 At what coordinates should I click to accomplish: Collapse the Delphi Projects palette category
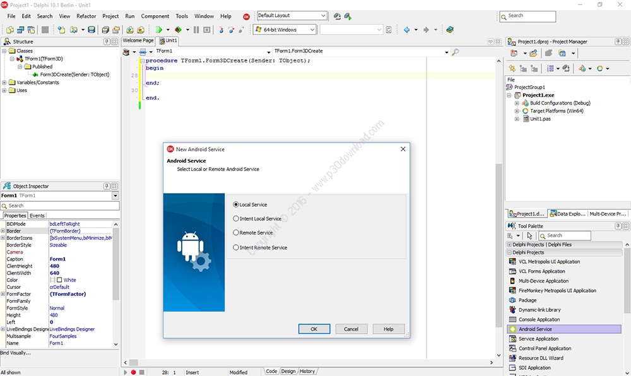[x=509, y=252]
